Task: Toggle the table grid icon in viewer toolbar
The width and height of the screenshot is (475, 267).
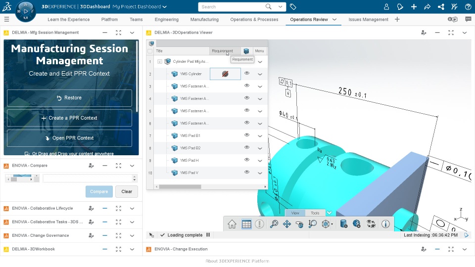Action: [246, 224]
